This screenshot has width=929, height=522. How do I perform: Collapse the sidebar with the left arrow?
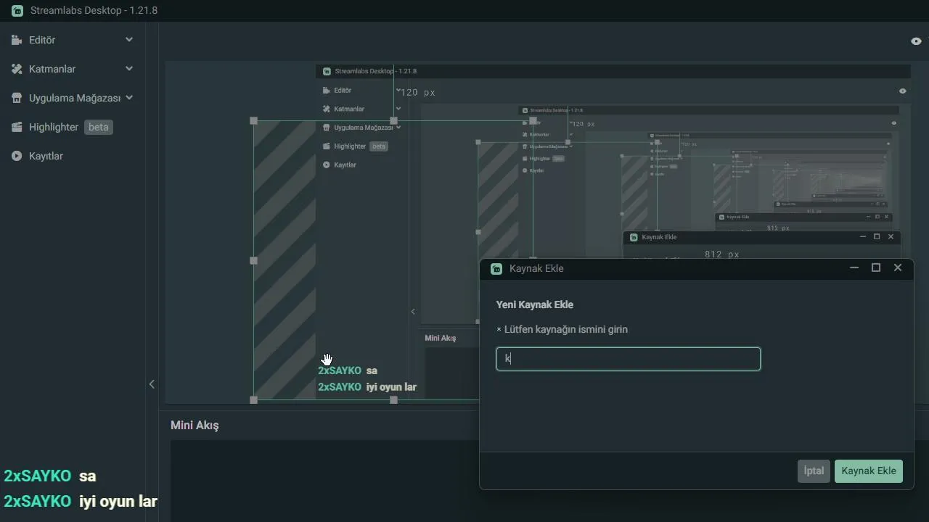pos(152,384)
